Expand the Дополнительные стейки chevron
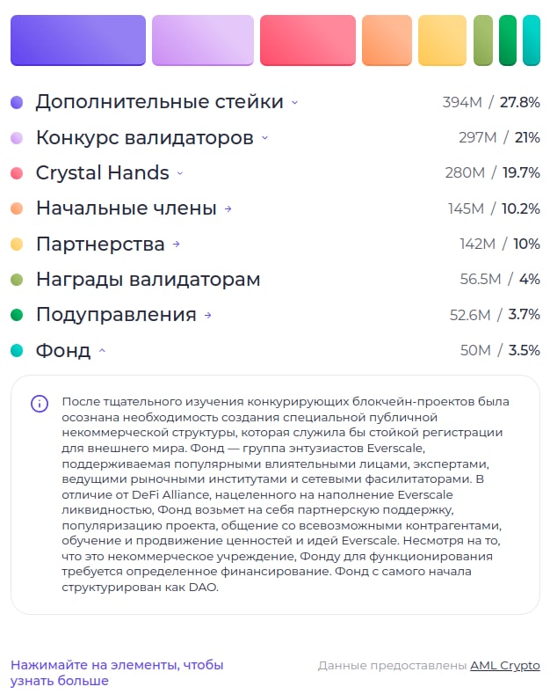This screenshot has height=694, width=550. click(295, 102)
